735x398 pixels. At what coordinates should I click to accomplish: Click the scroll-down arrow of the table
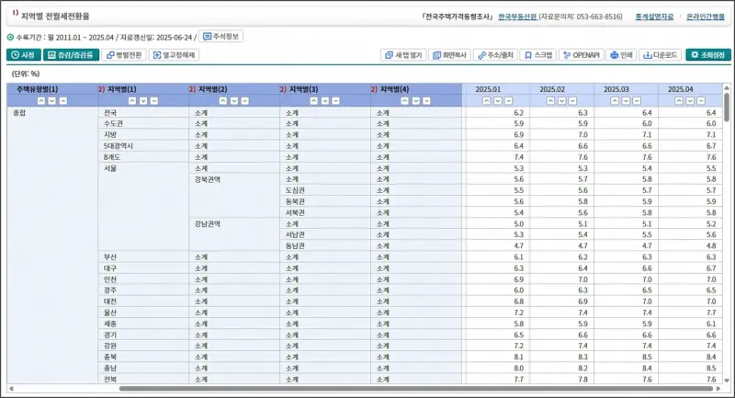[x=727, y=381]
